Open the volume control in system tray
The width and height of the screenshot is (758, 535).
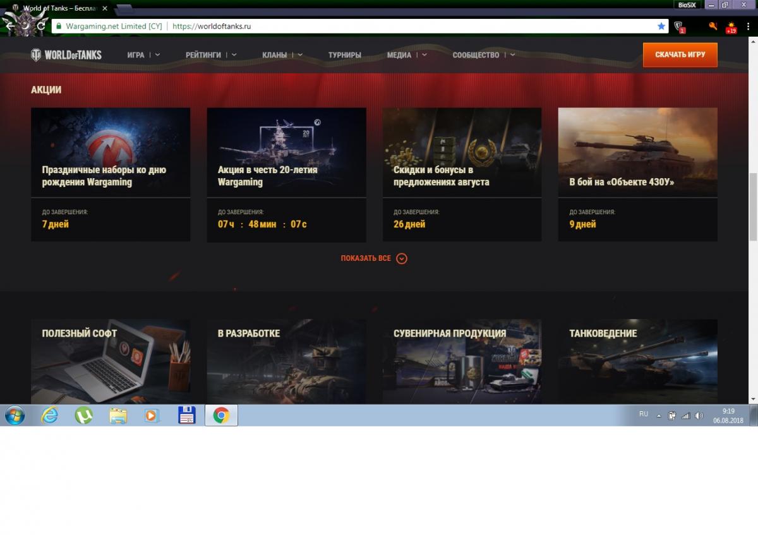click(699, 416)
